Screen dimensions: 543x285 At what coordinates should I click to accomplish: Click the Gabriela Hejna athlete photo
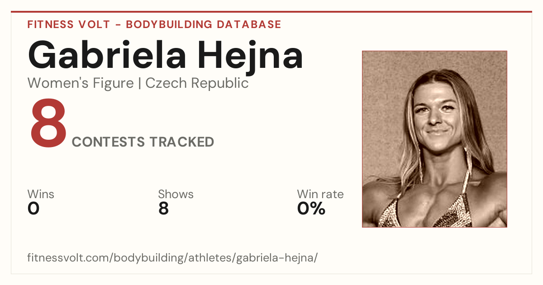pos(434,139)
